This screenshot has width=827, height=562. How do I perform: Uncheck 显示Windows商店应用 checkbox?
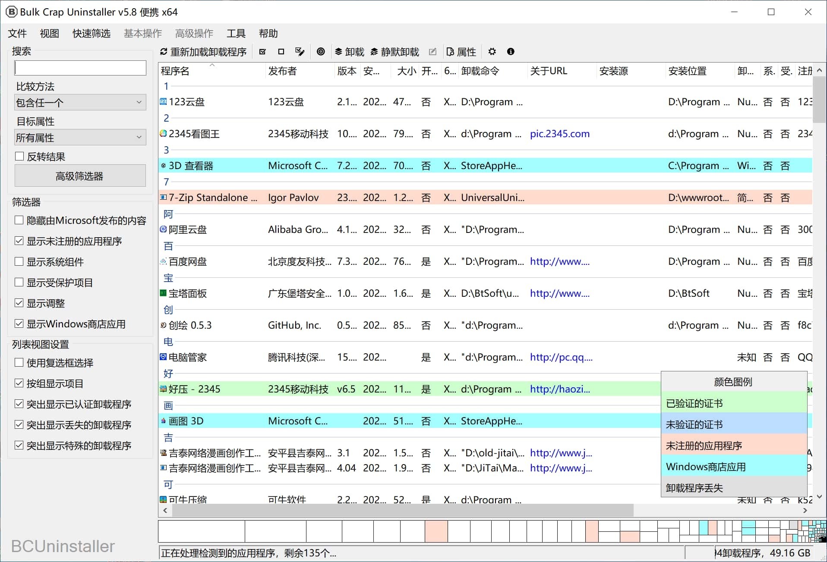pos(19,324)
